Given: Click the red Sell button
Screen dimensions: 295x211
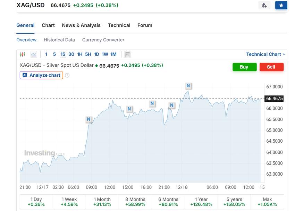Looking at the screenshot, I should pos(272,67).
